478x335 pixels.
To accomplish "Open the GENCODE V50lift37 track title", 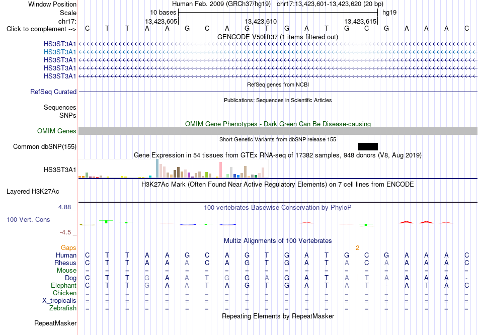I will [x=277, y=37].
